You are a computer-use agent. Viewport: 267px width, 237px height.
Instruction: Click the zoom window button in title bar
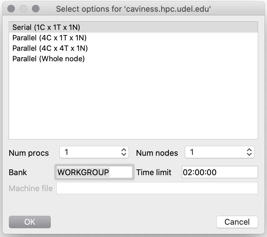(x=36, y=9)
